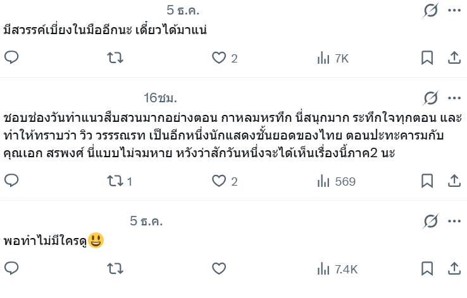This screenshot has height=298, width=467.
Task: Click the 16ชม. timestamp link
Action: click(x=160, y=98)
